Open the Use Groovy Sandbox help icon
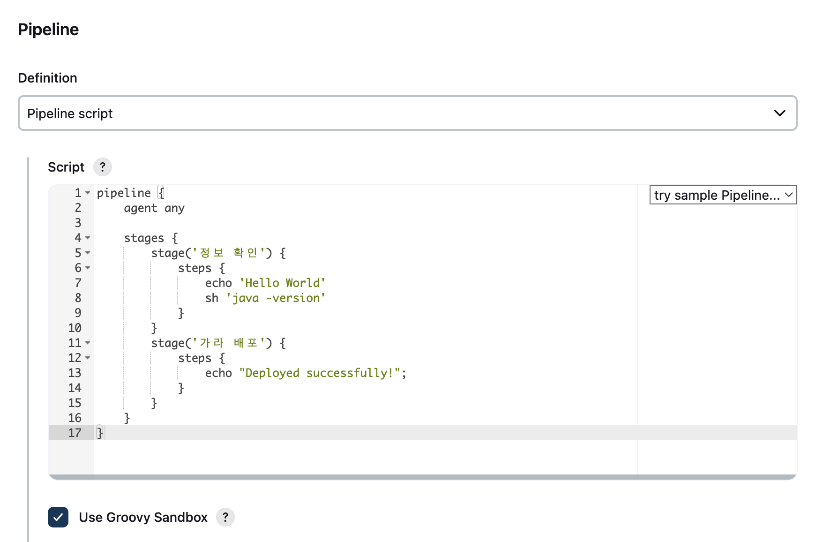 (225, 517)
